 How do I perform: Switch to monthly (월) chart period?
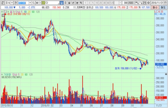(69, 3)
